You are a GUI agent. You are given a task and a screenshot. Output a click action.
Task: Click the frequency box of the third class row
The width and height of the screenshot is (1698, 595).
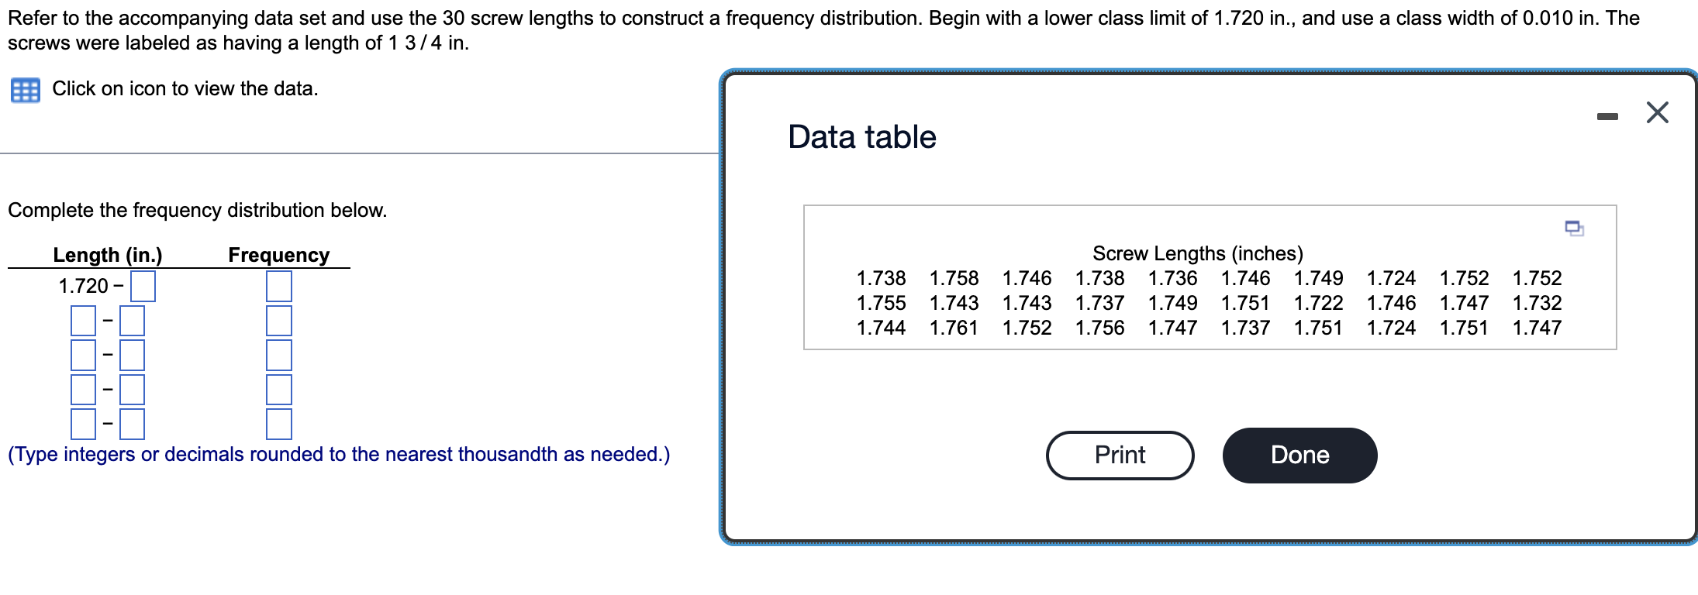coord(279,355)
